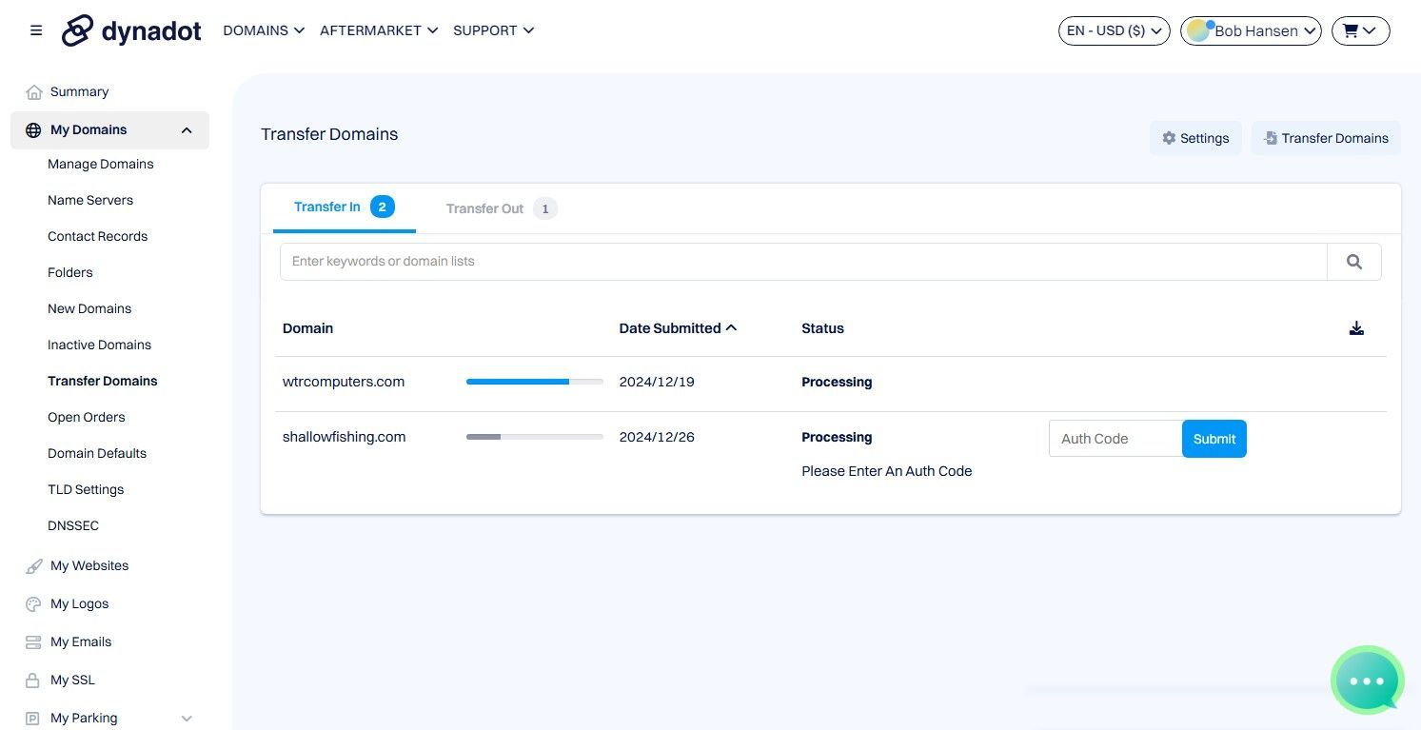
Task: Click Processing status for wtrcomputers.com
Action: coord(837,382)
